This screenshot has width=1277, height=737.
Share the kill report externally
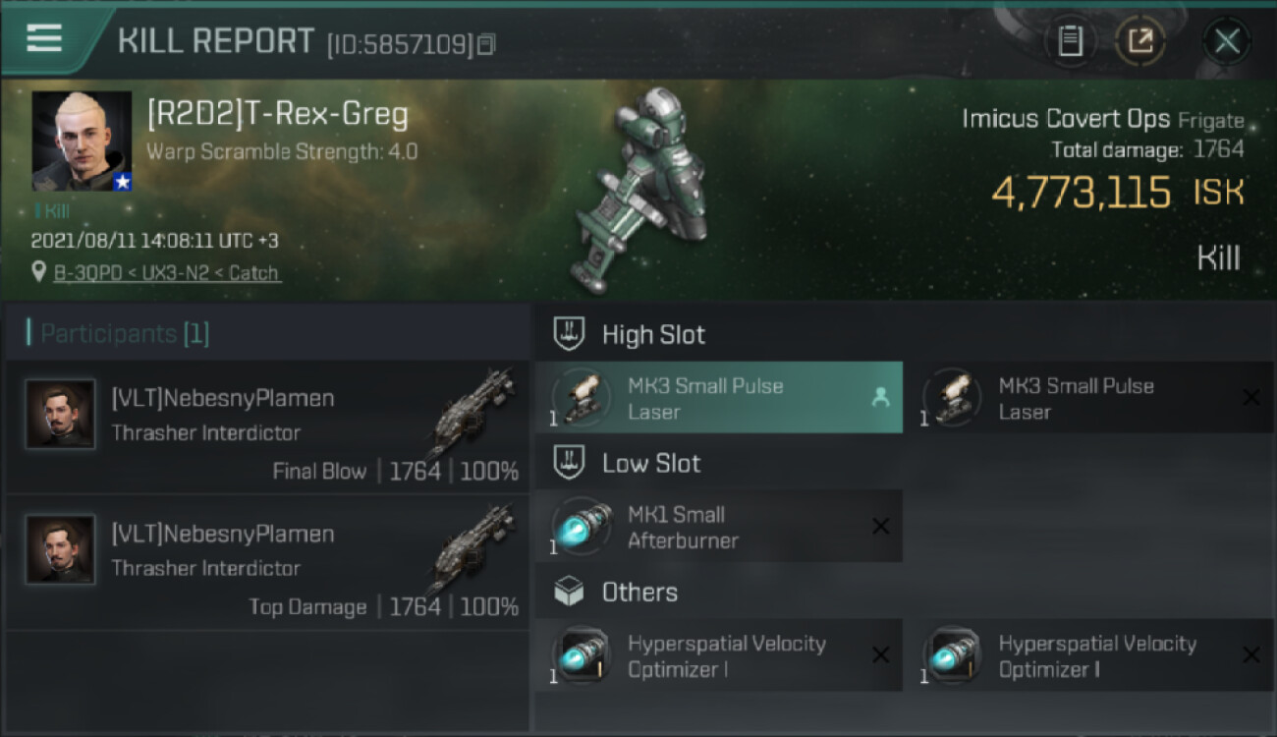coord(1140,41)
